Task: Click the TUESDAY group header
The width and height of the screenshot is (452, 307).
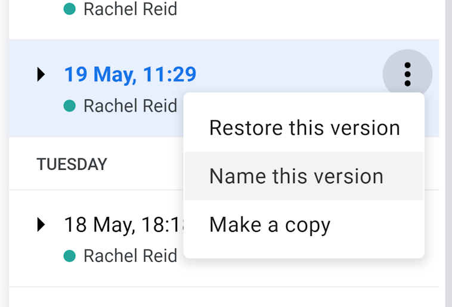Action: (x=72, y=164)
